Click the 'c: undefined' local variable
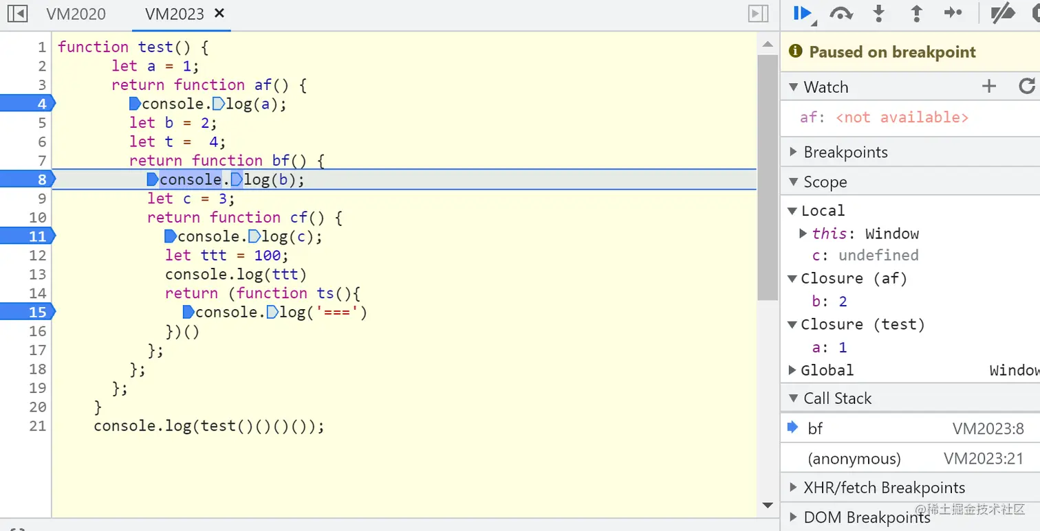This screenshot has height=531, width=1040. coord(865,256)
